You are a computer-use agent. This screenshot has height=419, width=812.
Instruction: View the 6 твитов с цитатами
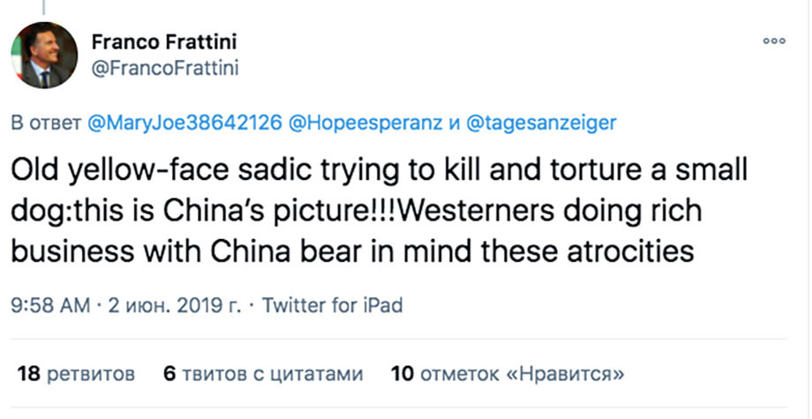pos(263,373)
